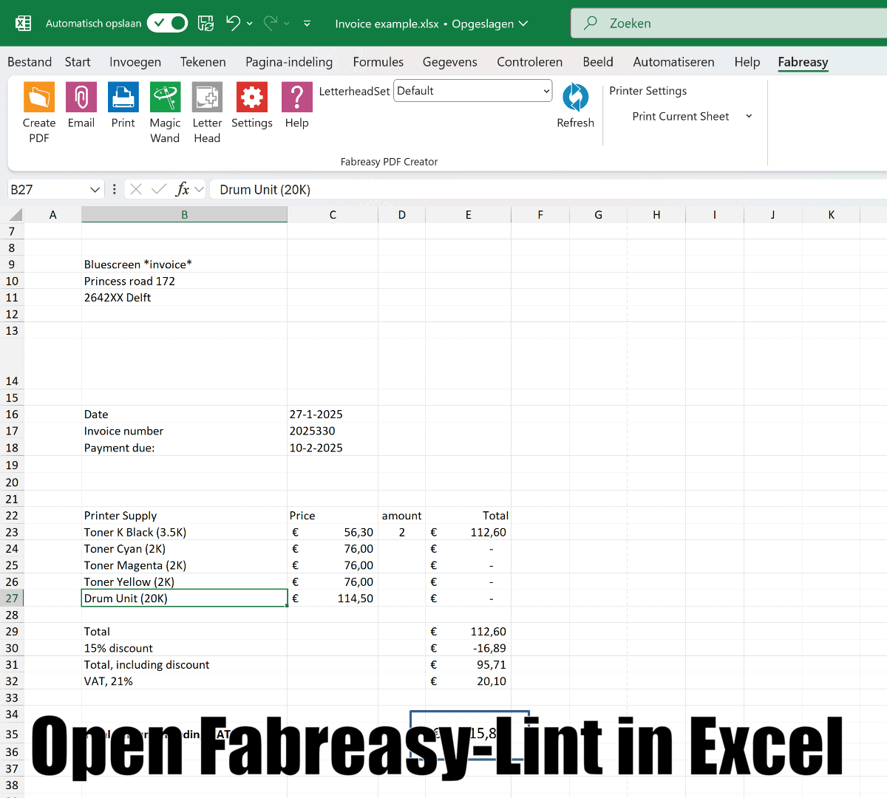Switch to the Formules ribbon tab
887x798 pixels.
coord(378,62)
